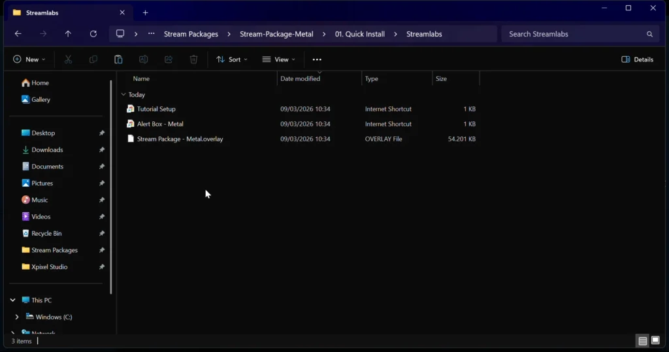Click Stream-Package-Metal in the breadcrumb
This screenshot has height=352, width=669.
click(276, 34)
